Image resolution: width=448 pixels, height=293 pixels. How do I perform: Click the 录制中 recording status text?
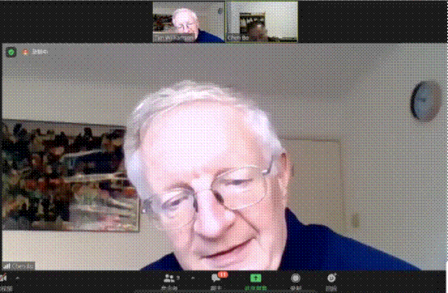click(40, 52)
